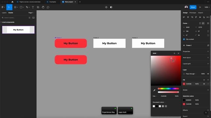Click the My Button component thumbnail in Assets
The width and height of the screenshot is (211, 118).
pos(18,30)
